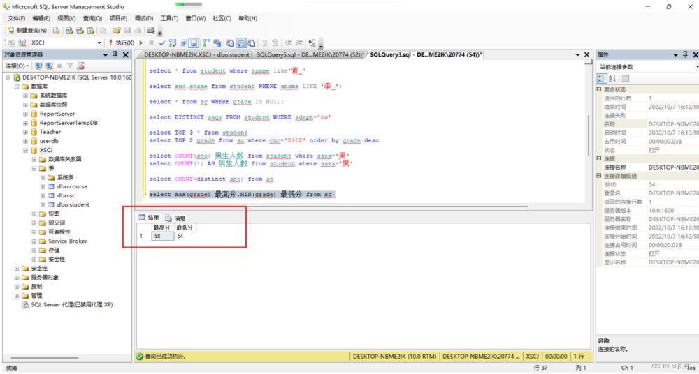Collapse the 聚合状态 property section
The width and height of the screenshot is (699, 374).
pos(598,89)
